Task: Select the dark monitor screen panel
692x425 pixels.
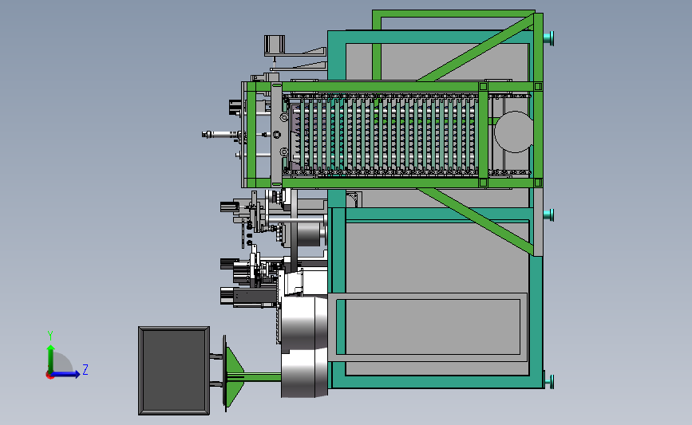Action: pyautogui.click(x=174, y=371)
